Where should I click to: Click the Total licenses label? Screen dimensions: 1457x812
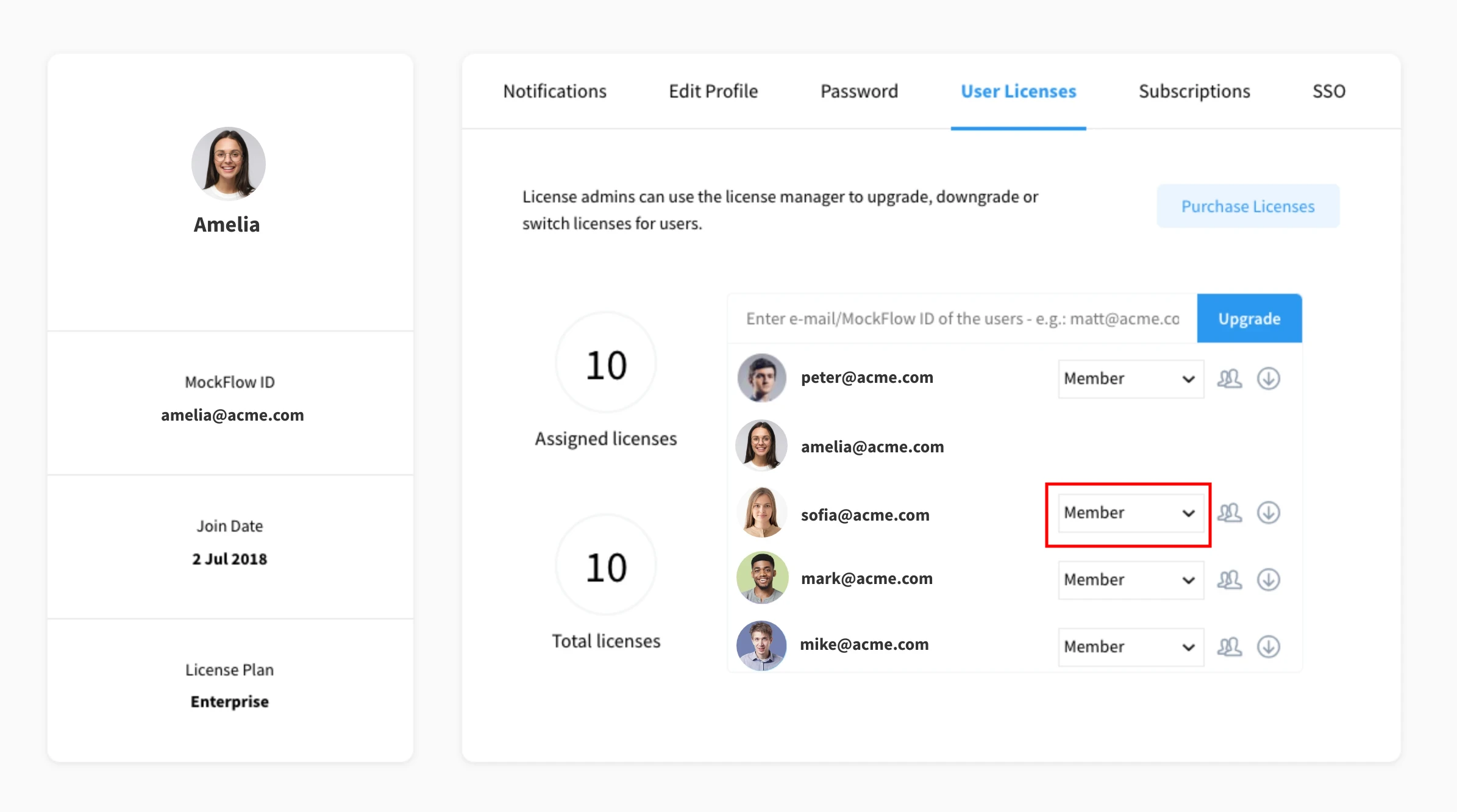click(606, 641)
